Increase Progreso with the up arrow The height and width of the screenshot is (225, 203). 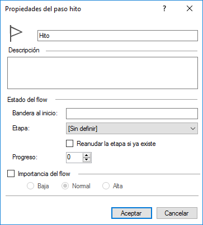87,155
